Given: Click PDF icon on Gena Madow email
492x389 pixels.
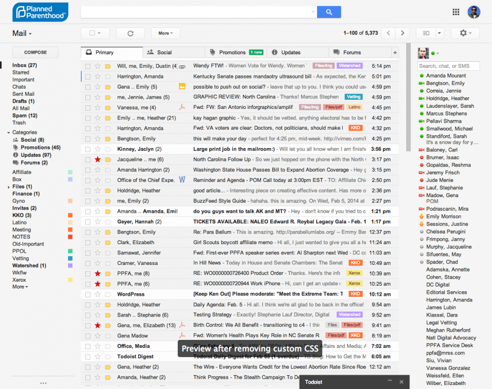Looking at the screenshot, I should [182, 335].
